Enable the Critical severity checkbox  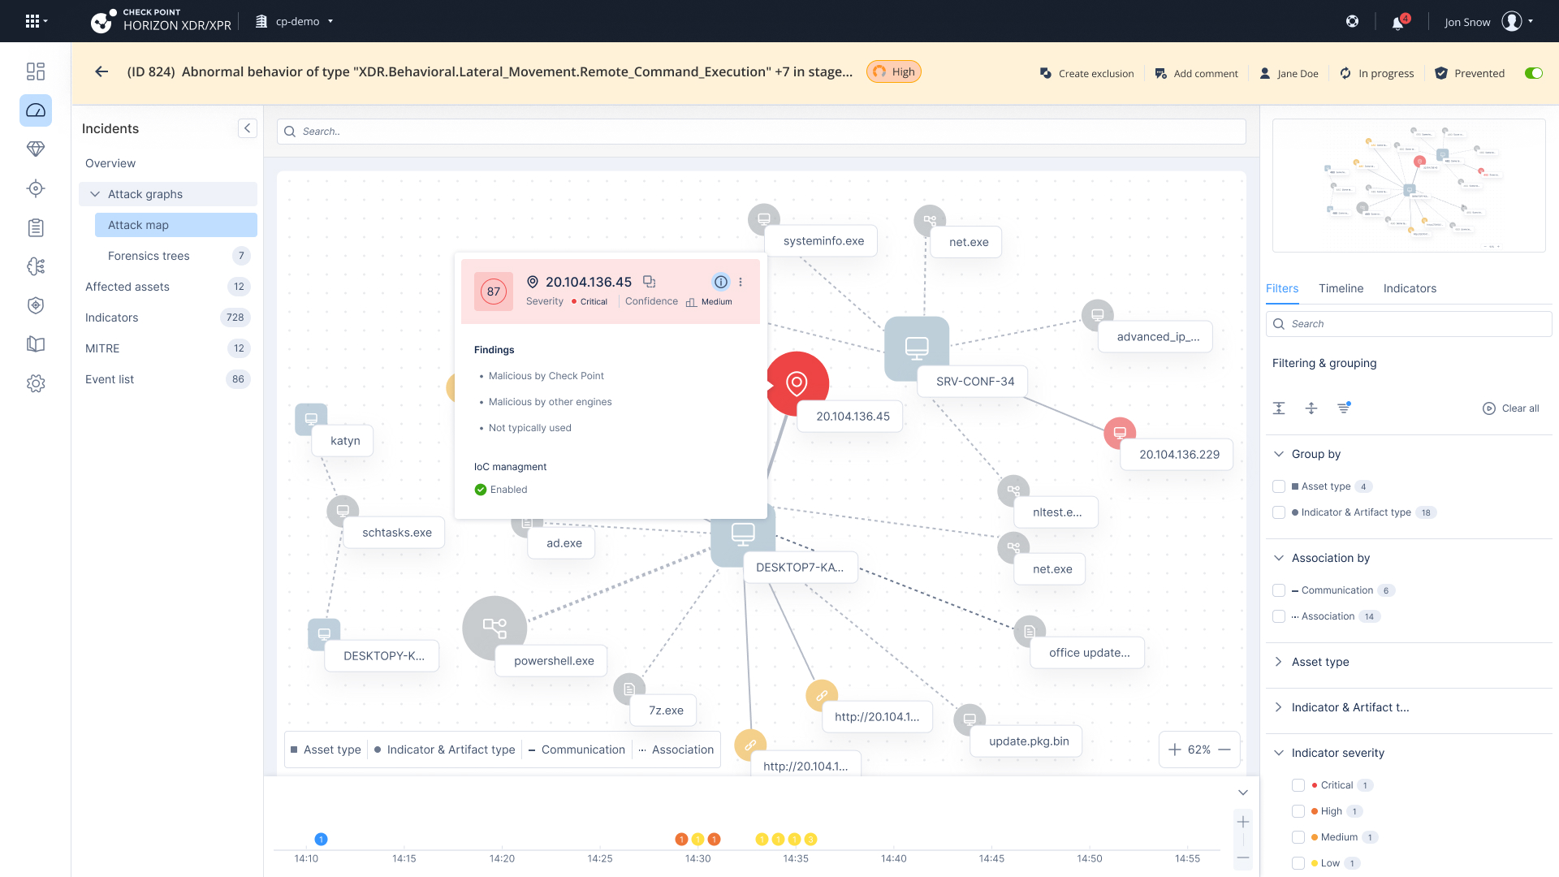[1298, 785]
